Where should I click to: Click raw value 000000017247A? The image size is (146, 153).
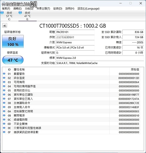(x=129, y=99)
